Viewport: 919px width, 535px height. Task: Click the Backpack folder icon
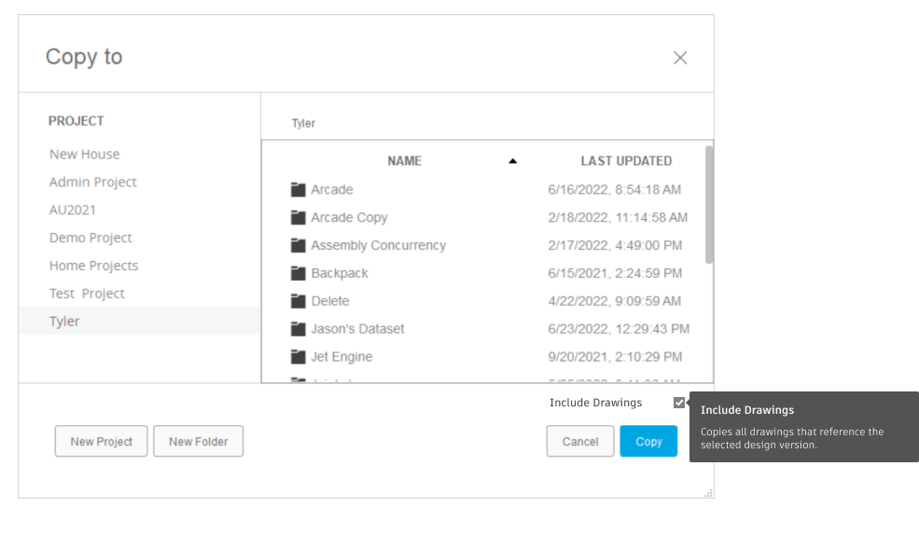(x=298, y=273)
